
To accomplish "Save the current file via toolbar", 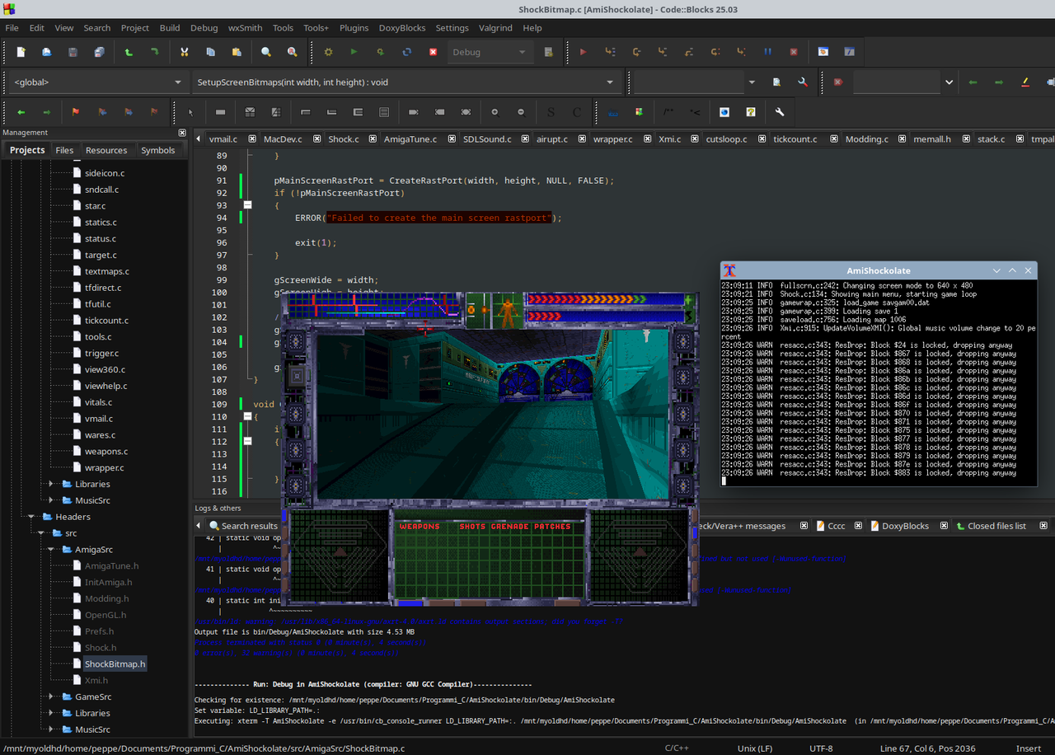I will pyautogui.click(x=73, y=52).
